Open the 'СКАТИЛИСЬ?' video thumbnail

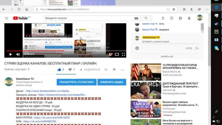click(146, 90)
